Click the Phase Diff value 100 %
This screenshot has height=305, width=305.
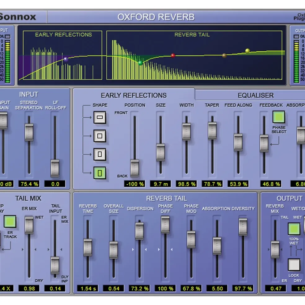pos(165,289)
